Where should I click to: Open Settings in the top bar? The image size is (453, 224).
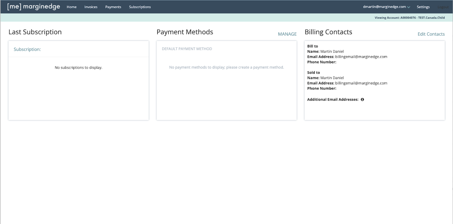click(x=423, y=7)
